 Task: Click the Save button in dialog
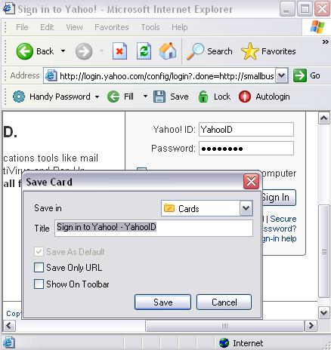point(162,302)
